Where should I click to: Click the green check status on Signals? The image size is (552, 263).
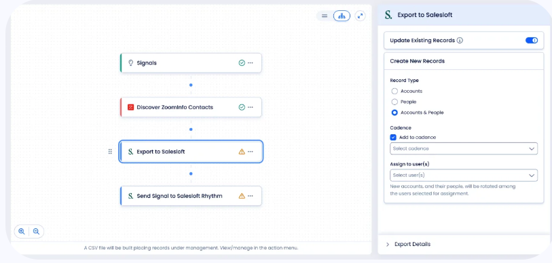[242, 63]
